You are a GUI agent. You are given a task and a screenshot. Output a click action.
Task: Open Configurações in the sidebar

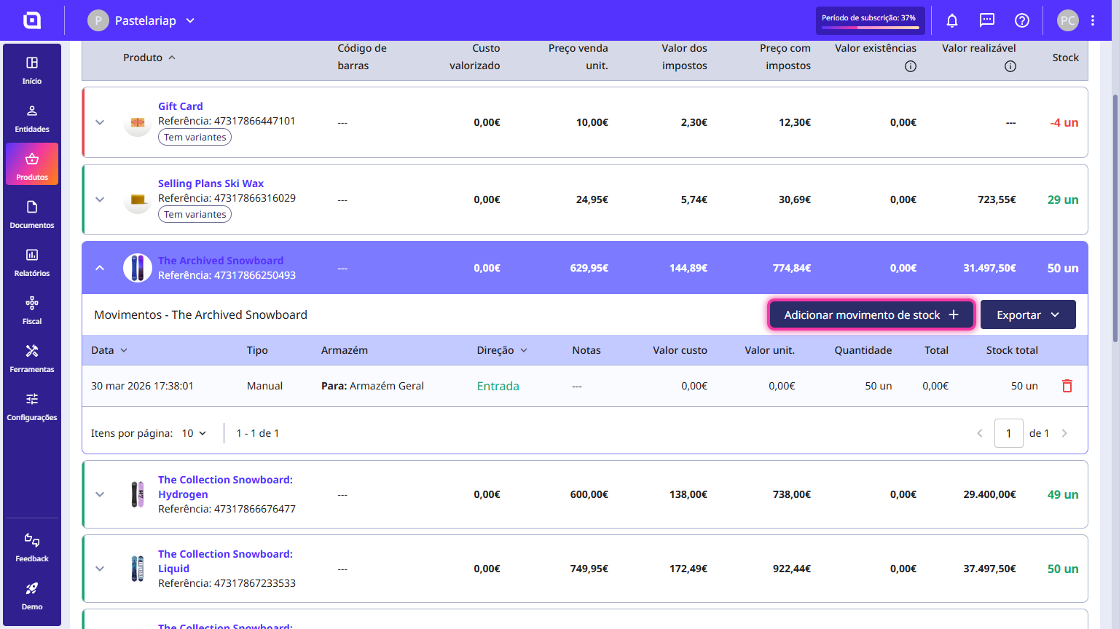(x=32, y=406)
